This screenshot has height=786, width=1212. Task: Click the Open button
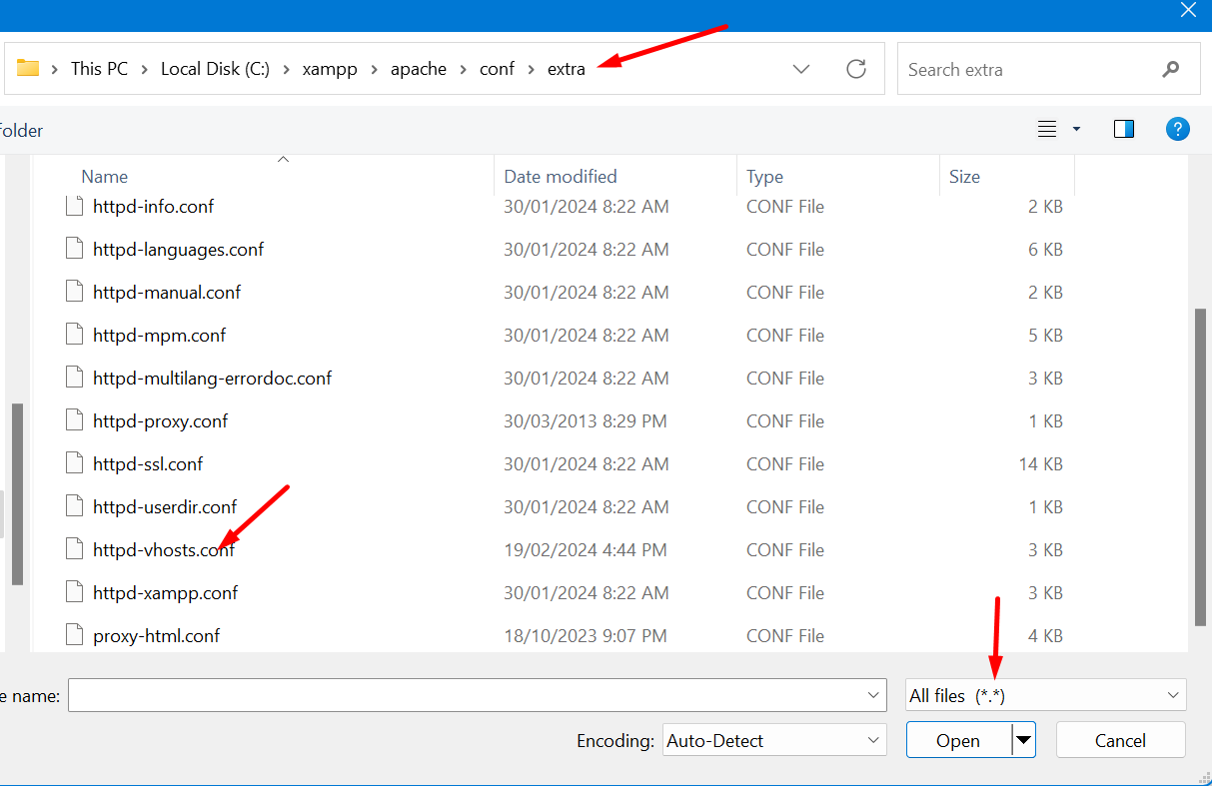click(957, 740)
